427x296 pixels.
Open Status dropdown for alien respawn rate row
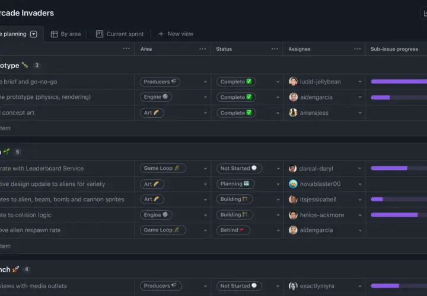pyautogui.click(x=278, y=230)
